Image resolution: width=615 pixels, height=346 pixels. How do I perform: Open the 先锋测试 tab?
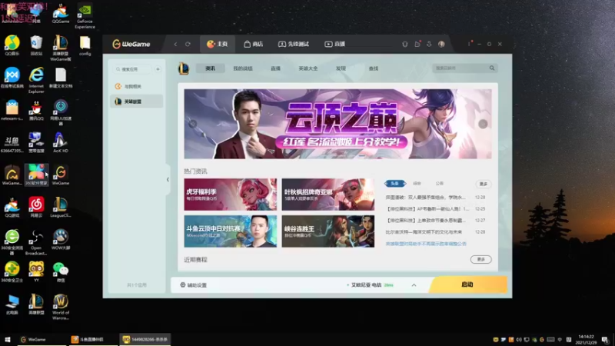(294, 44)
